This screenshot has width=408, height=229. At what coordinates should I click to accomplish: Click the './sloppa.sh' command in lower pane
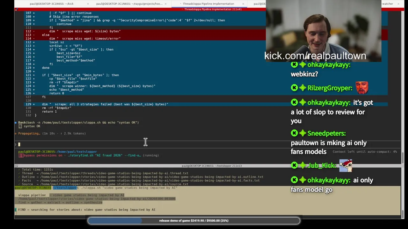(x=129, y=188)
